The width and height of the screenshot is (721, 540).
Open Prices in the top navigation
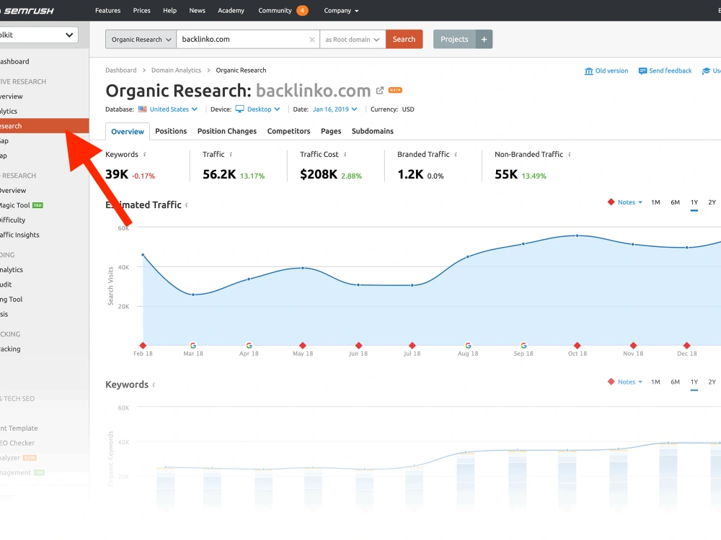pos(141,11)
